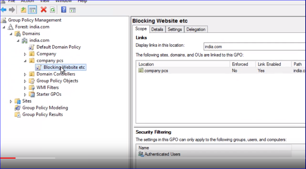Click the Back arrow toolbar icon
Viewport: 306px width, 169px height.
pyautogui.click(x=4, y=9)
